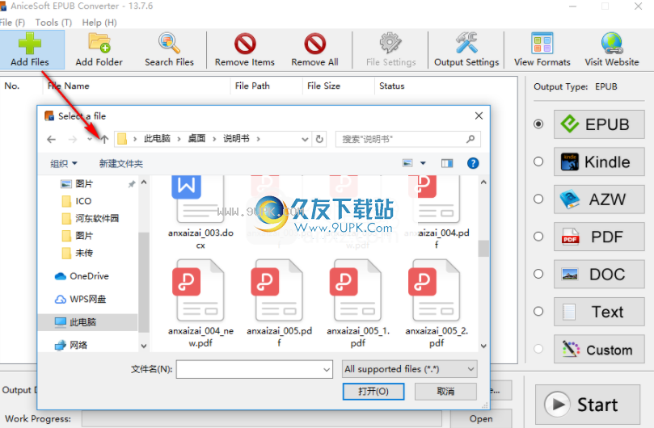Click the 取消 cancel button
The width and height of the screenshot is (654, 428).
coord(445,392)
